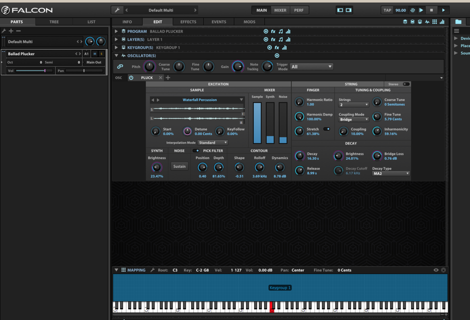Add a new oscillator with plus icon

click(x=168, y=78)
